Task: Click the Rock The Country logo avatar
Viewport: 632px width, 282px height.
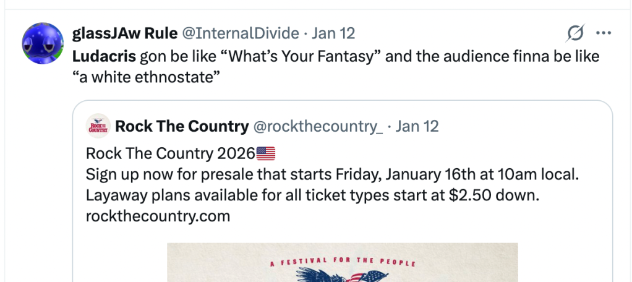Action: point(98,127)
